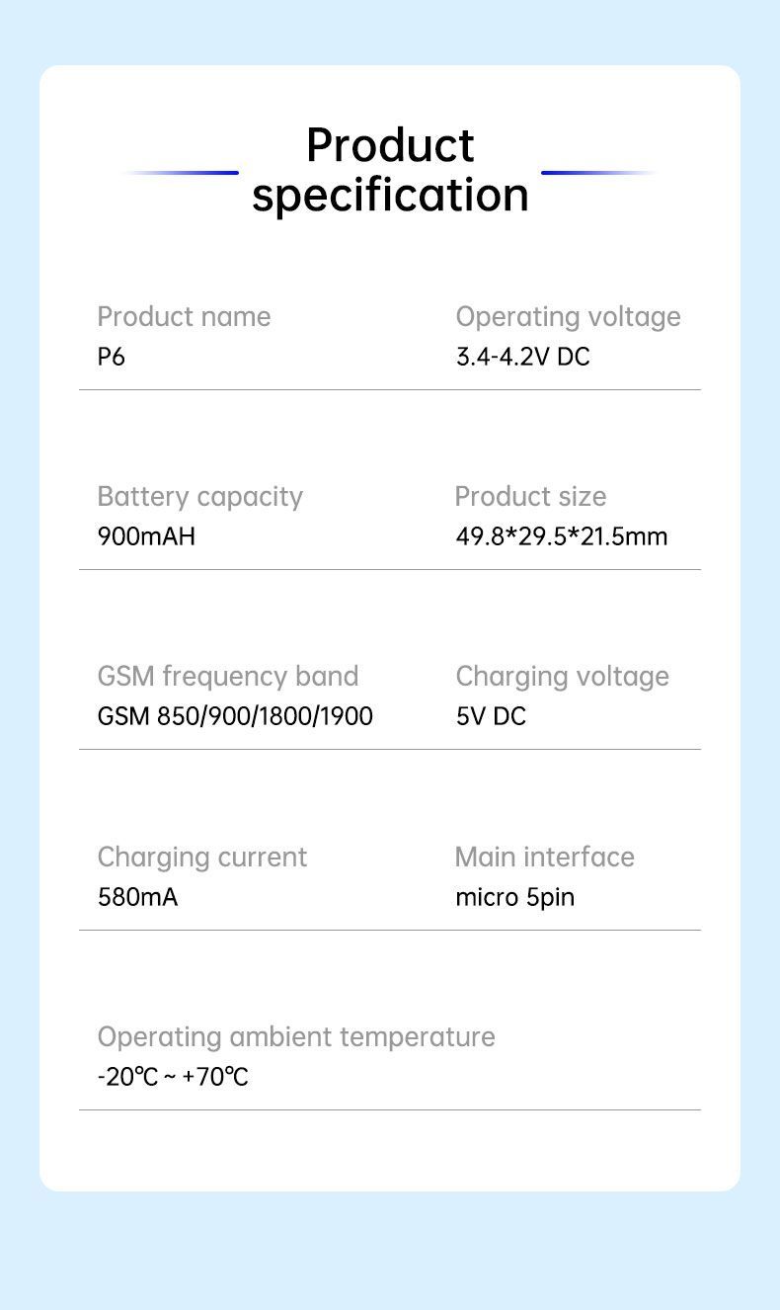Click the Operating voltage label
This screenshot has height=1310, width=780.
tap(568, 316)
